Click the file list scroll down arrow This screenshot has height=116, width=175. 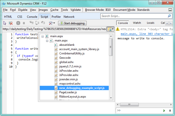pos(111,98)
